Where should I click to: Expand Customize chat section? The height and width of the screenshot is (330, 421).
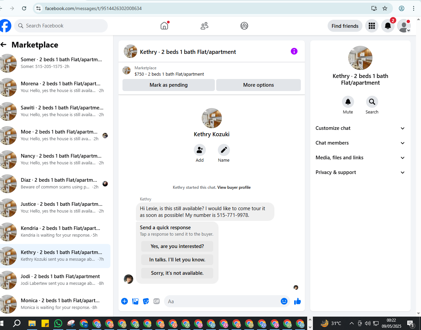tap(360, 128)
